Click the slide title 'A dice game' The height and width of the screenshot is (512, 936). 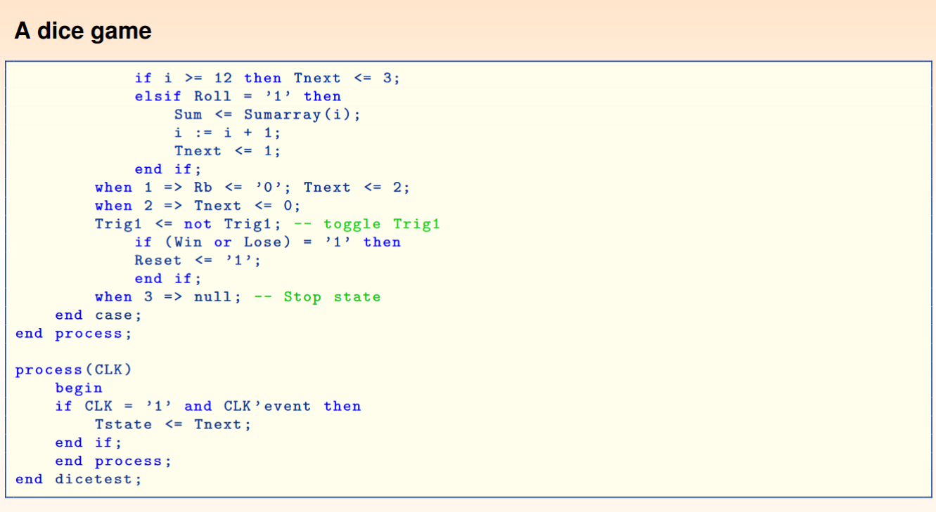point(83,30)
